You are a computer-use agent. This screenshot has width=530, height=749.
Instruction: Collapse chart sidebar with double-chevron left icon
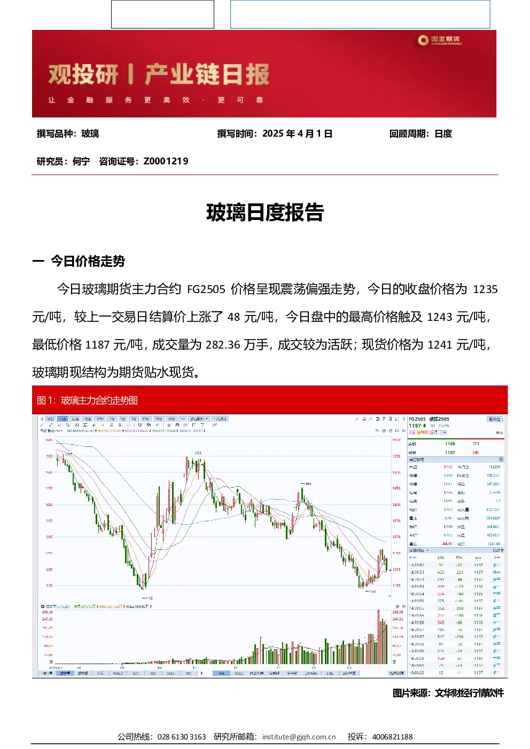(42, 419)
